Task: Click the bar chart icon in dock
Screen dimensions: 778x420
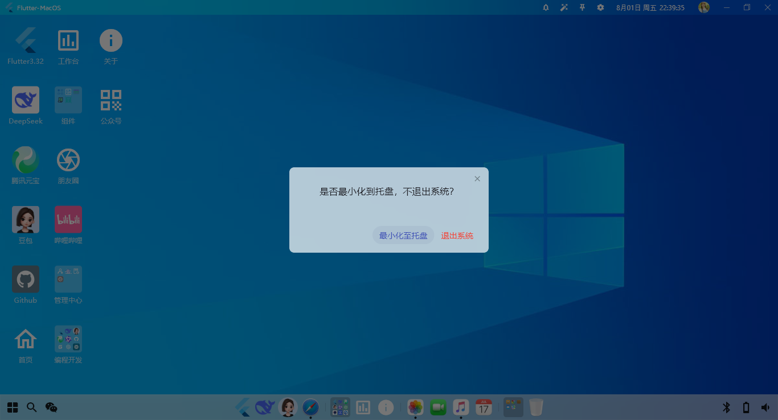Action: click(x=363, y=407)
